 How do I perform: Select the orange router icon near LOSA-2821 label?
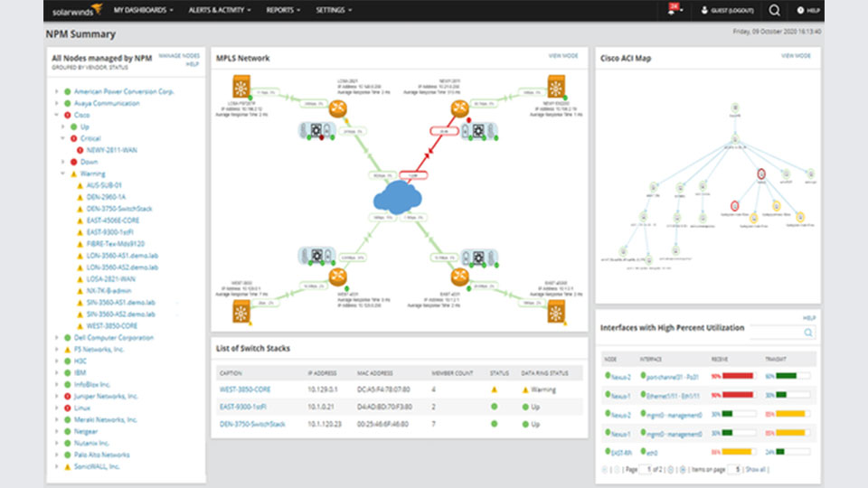pos(337,108)
